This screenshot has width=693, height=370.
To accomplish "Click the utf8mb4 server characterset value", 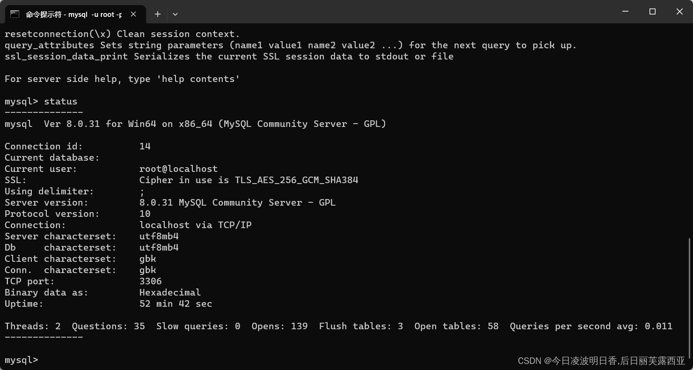I will click(x=159, y=236).
